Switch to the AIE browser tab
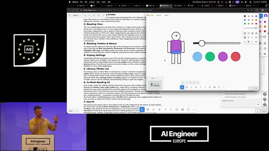The height and width of the screenshot is (151, 269). (96, 6)
